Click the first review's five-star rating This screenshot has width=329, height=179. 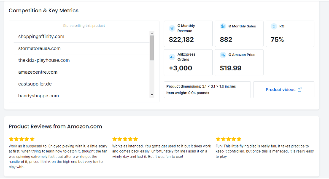[22, 139]
